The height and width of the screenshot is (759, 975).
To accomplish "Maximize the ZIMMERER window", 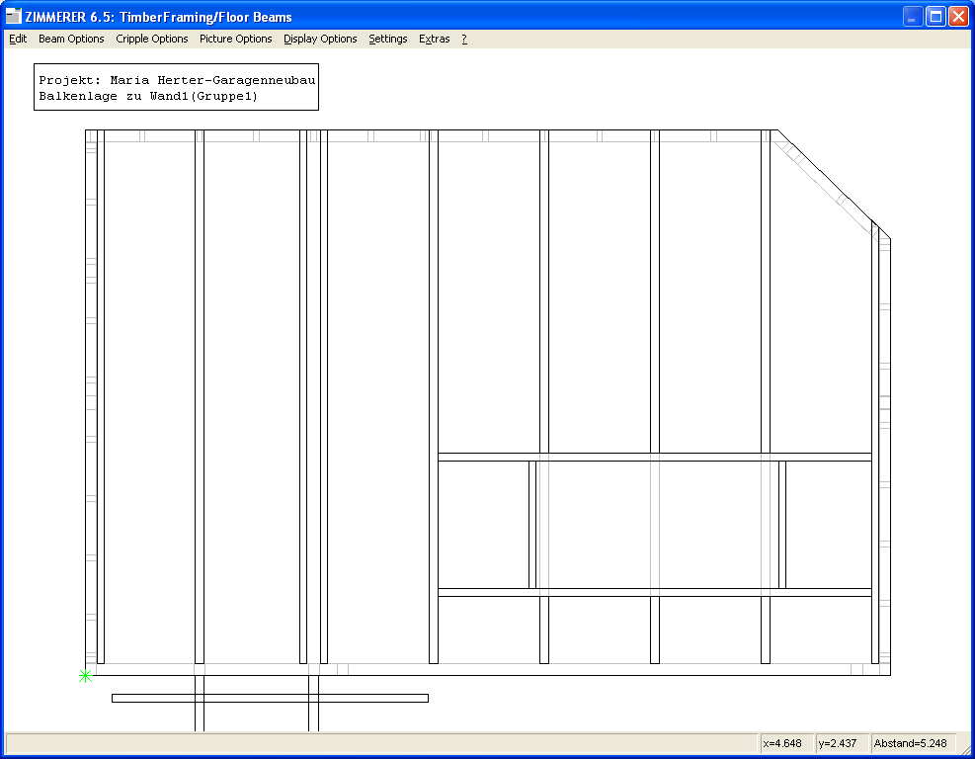I will 934,16.
